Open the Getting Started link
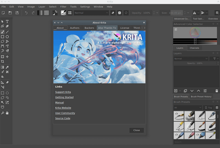 pyautogui.click(x=64, y=97)
